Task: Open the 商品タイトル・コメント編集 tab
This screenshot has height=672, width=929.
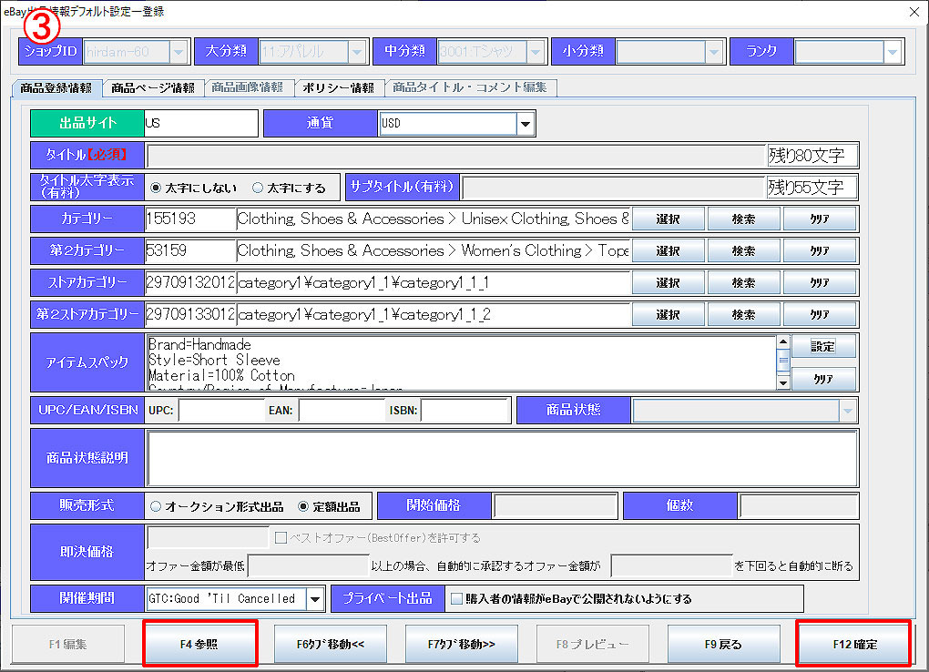Action: pos(470,88)
